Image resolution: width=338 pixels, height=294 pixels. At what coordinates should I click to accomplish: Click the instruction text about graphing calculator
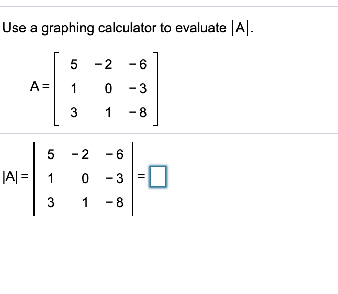(x=128, y=28)
